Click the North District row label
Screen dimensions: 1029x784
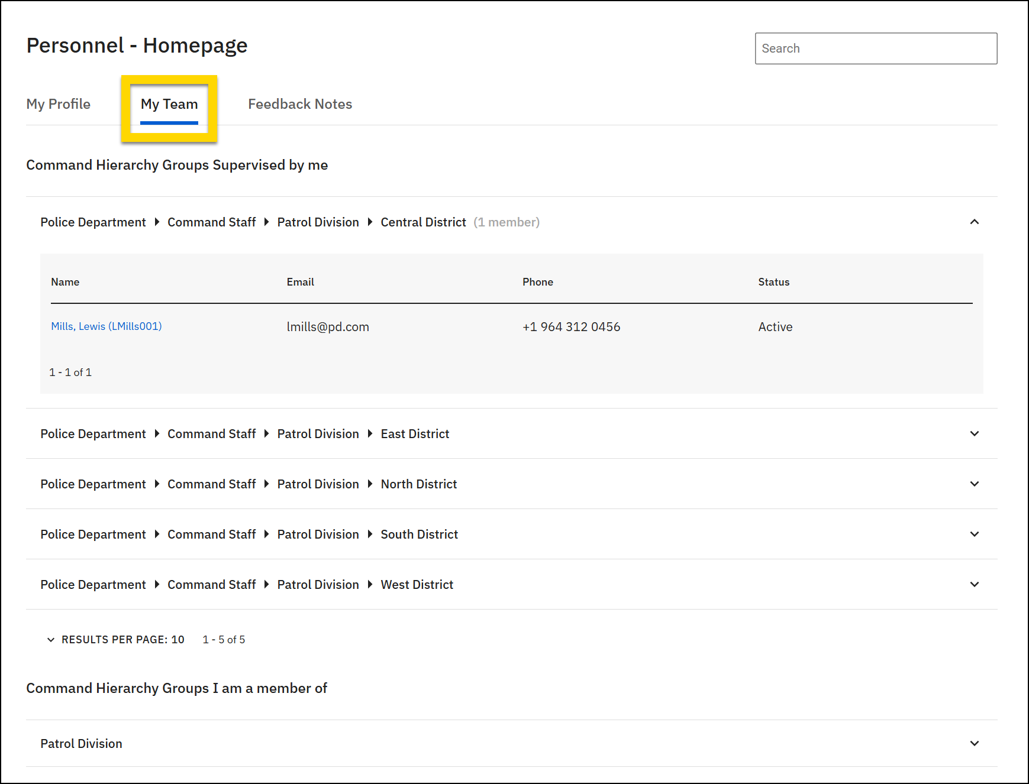click(419, 484)
